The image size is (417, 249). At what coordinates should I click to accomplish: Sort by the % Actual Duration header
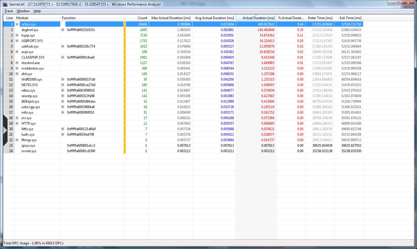tap(291, 18)
